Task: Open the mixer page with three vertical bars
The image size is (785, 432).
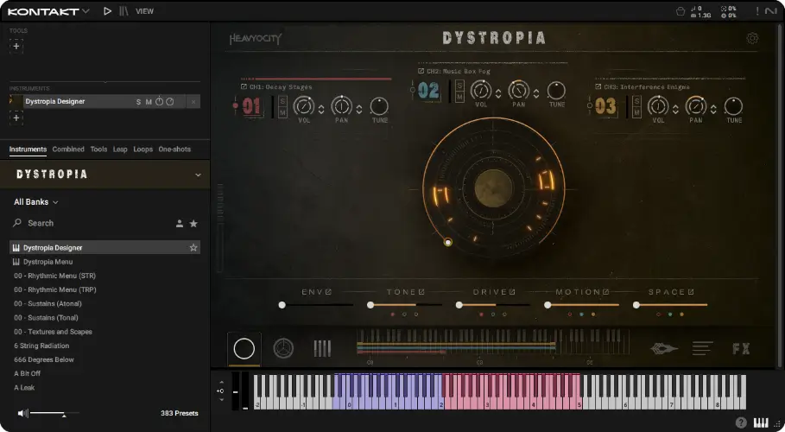Action: coord(322,349)
